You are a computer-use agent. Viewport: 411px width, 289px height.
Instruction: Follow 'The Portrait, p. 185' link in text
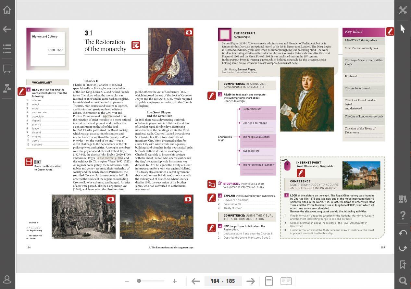pyautogui.click(x=109, y=158)
